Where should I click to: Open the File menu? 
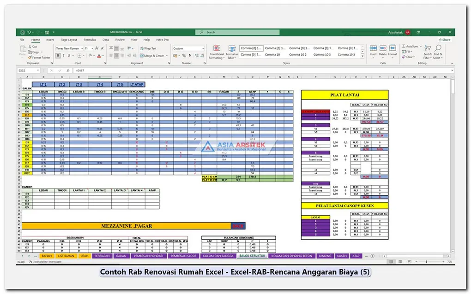click(22, 40)
